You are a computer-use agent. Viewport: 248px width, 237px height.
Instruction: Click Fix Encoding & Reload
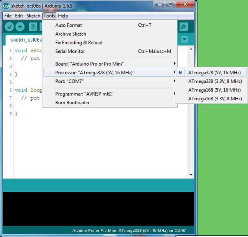110,42
